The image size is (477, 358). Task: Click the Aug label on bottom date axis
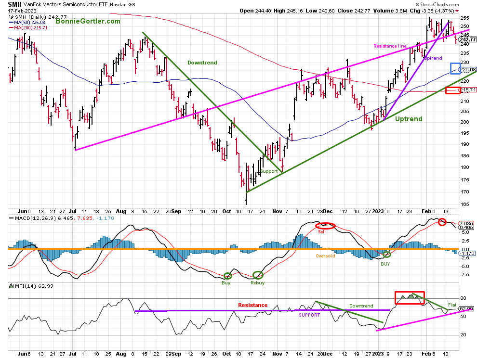(x=121, y=354)
